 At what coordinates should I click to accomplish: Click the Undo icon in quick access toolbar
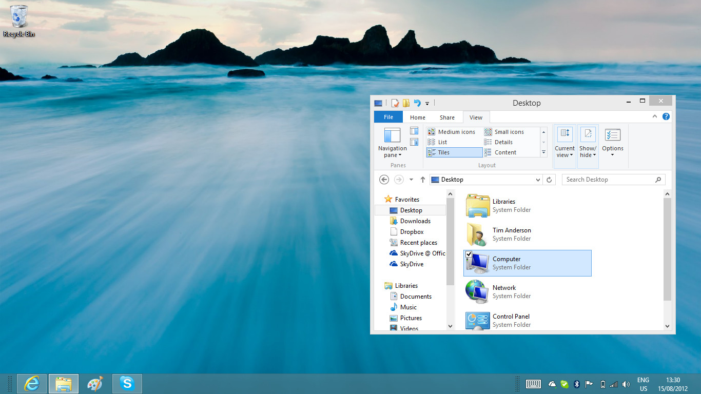point(417,103)
